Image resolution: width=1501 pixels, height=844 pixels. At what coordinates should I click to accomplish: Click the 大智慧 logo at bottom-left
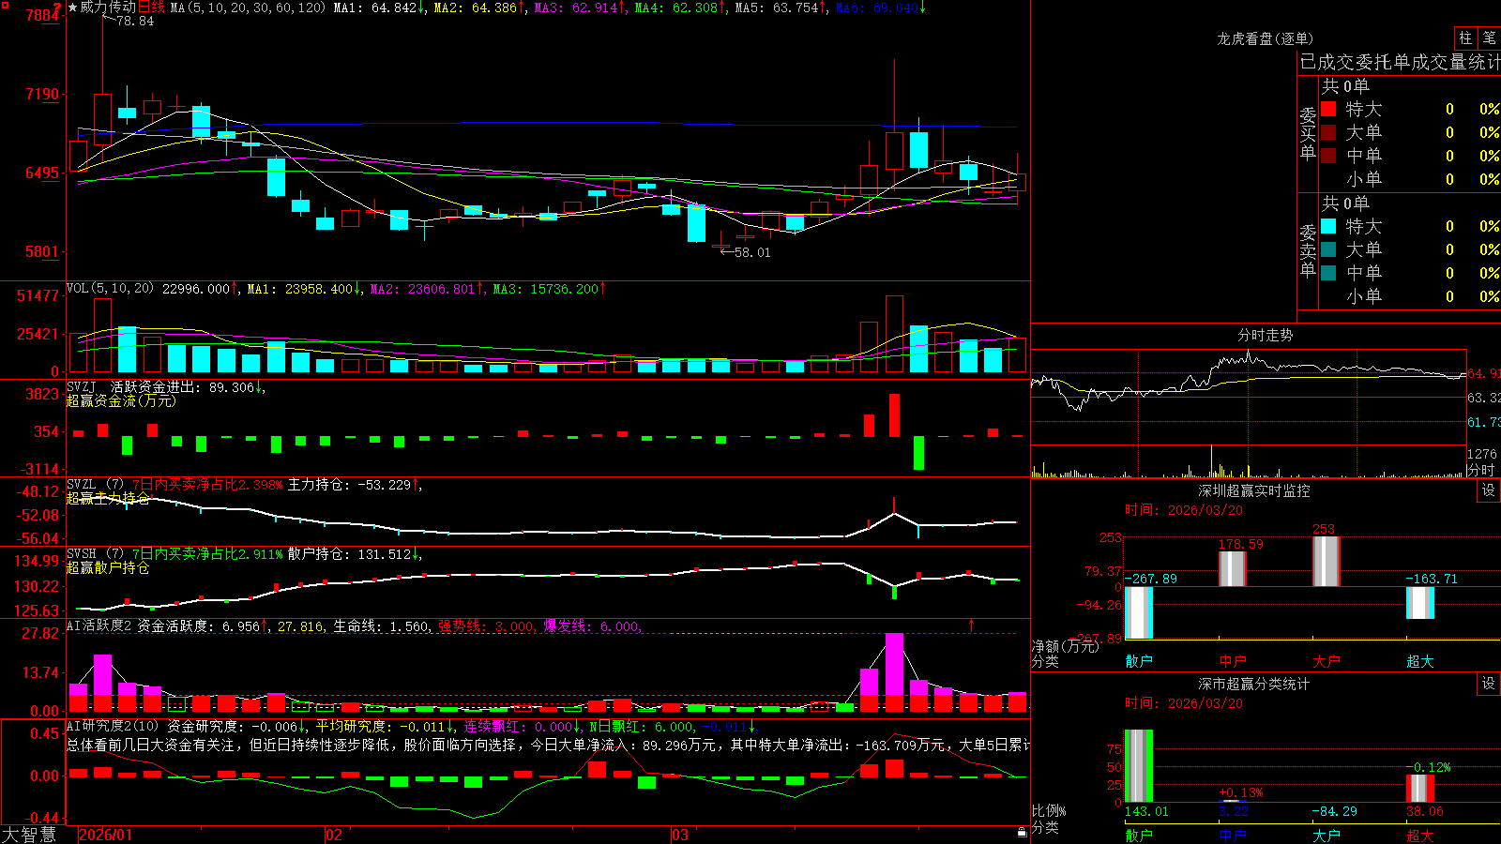click(29, 835)
